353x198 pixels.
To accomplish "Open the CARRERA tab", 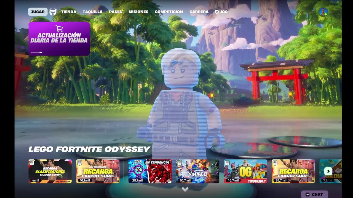I will [199, 12].
